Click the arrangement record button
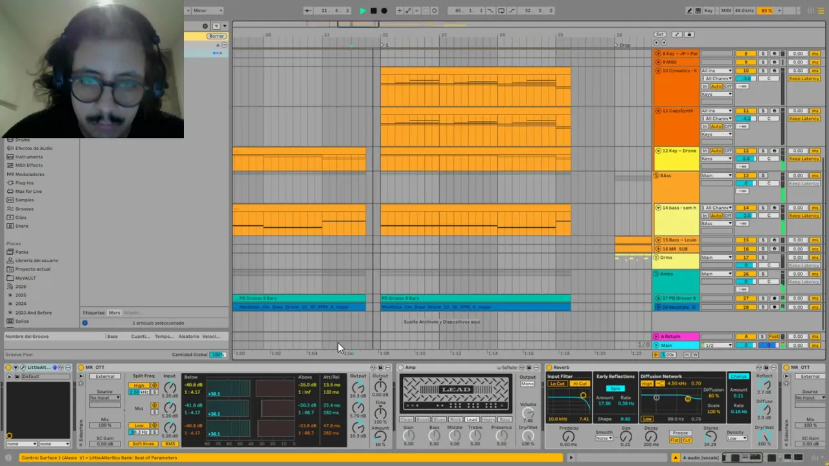 point(384,10)
